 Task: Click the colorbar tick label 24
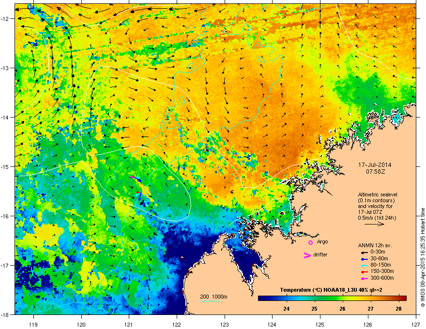pos(287,309)
